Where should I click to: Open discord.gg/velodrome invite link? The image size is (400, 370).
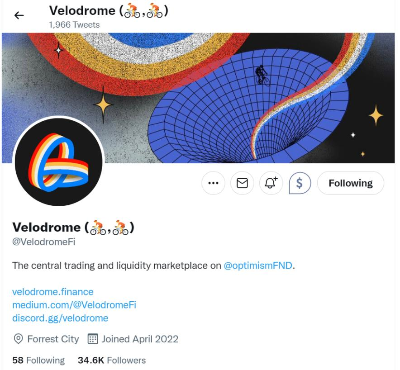(x=60, y=318)
